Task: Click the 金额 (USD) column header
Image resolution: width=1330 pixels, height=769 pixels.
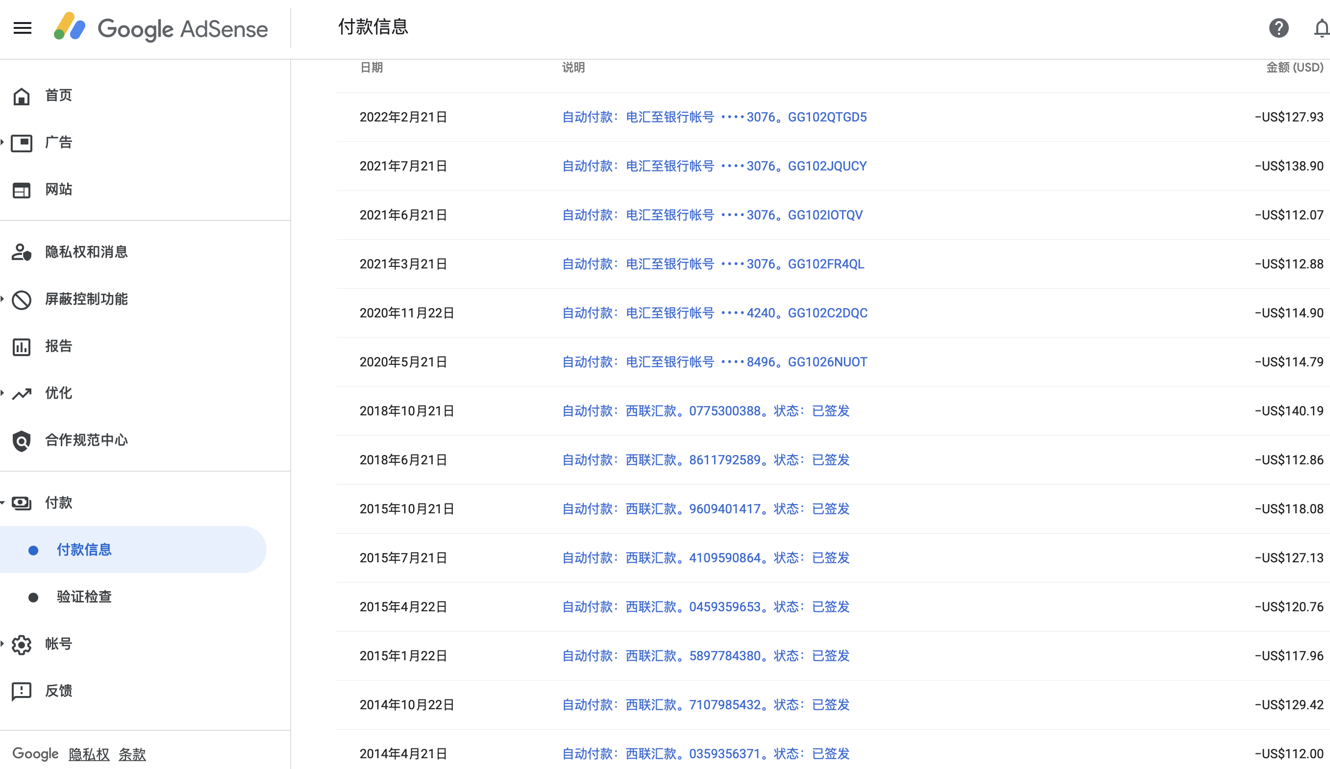Action: tap(1295, 68)
